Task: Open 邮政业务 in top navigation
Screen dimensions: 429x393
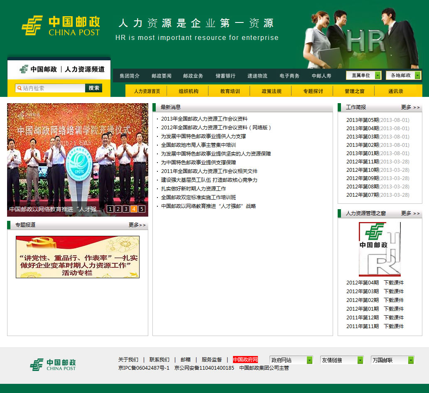Action: tap(193, 76)
